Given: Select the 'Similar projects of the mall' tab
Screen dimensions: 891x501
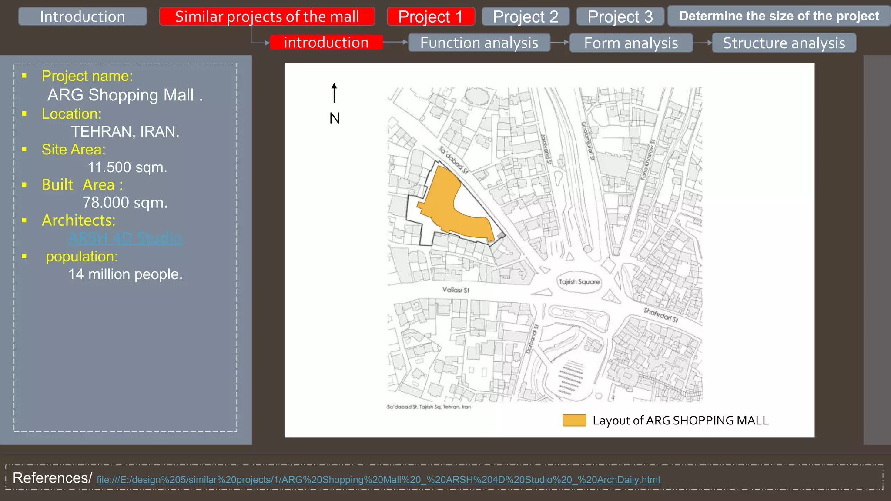Looking at the screenshot, I should [x=267, y=17].
